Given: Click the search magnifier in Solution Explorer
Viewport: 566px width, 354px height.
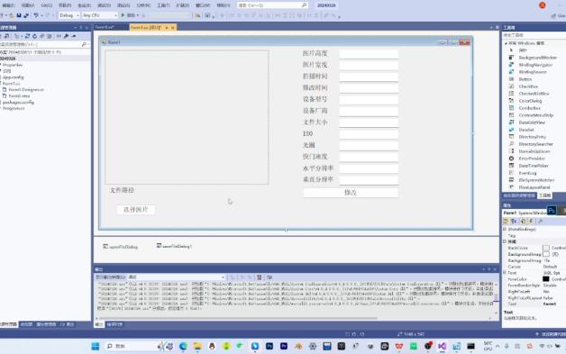Looking at the screenshot, I should point(84,44).
